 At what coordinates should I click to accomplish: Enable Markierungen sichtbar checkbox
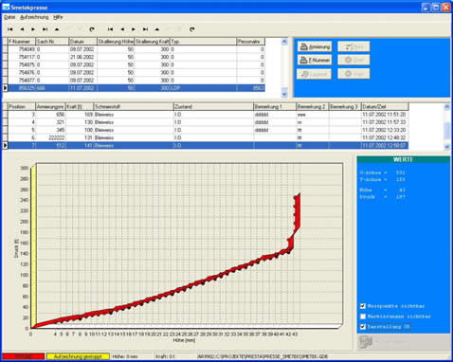[363, 317]
